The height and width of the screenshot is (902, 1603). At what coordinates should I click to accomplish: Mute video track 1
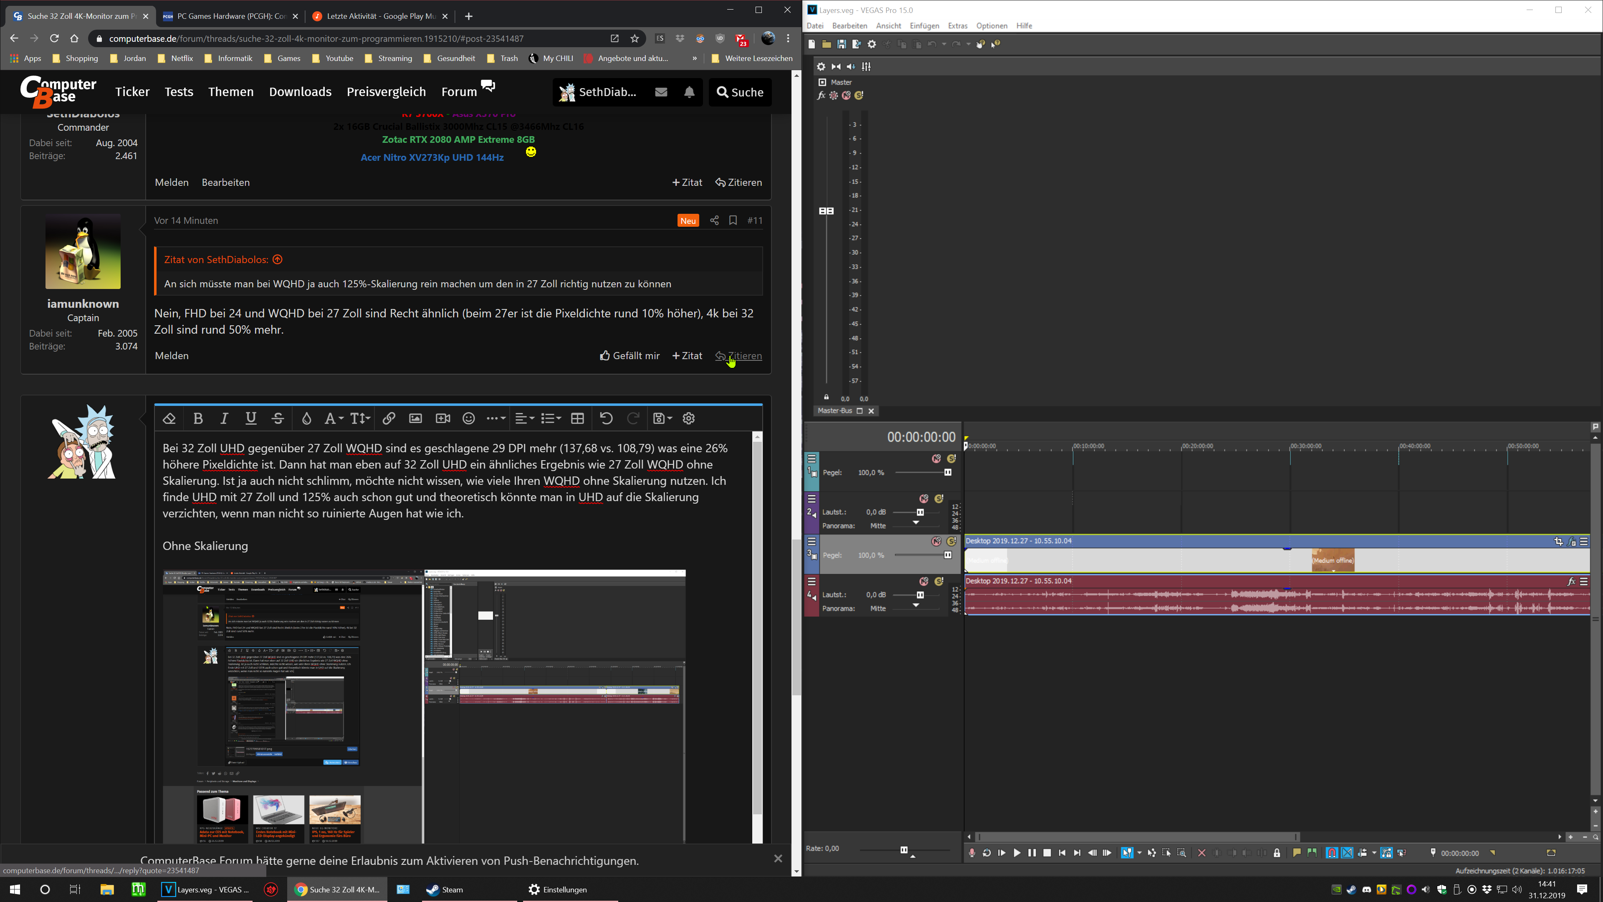(936, 459)
